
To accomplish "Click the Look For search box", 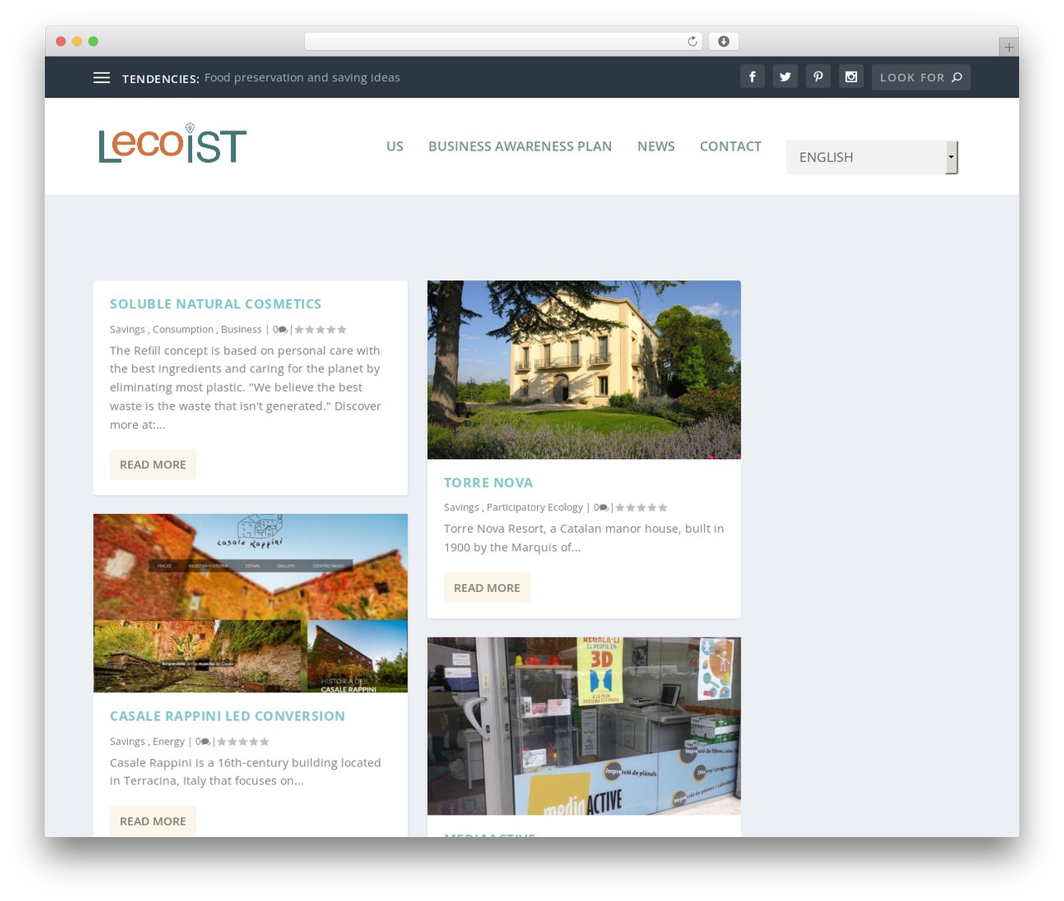I will pyautogui.click(x=921, y=77).
